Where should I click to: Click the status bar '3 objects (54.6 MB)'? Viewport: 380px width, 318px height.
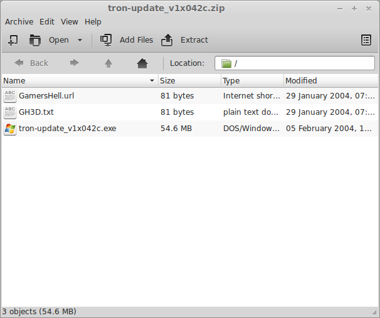click(x=40, y=312)
